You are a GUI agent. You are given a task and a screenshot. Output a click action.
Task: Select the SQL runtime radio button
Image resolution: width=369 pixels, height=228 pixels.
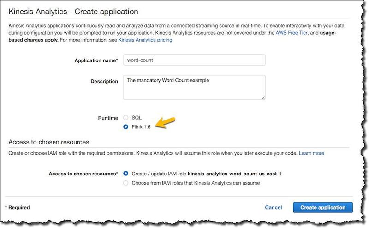(126, 118)
